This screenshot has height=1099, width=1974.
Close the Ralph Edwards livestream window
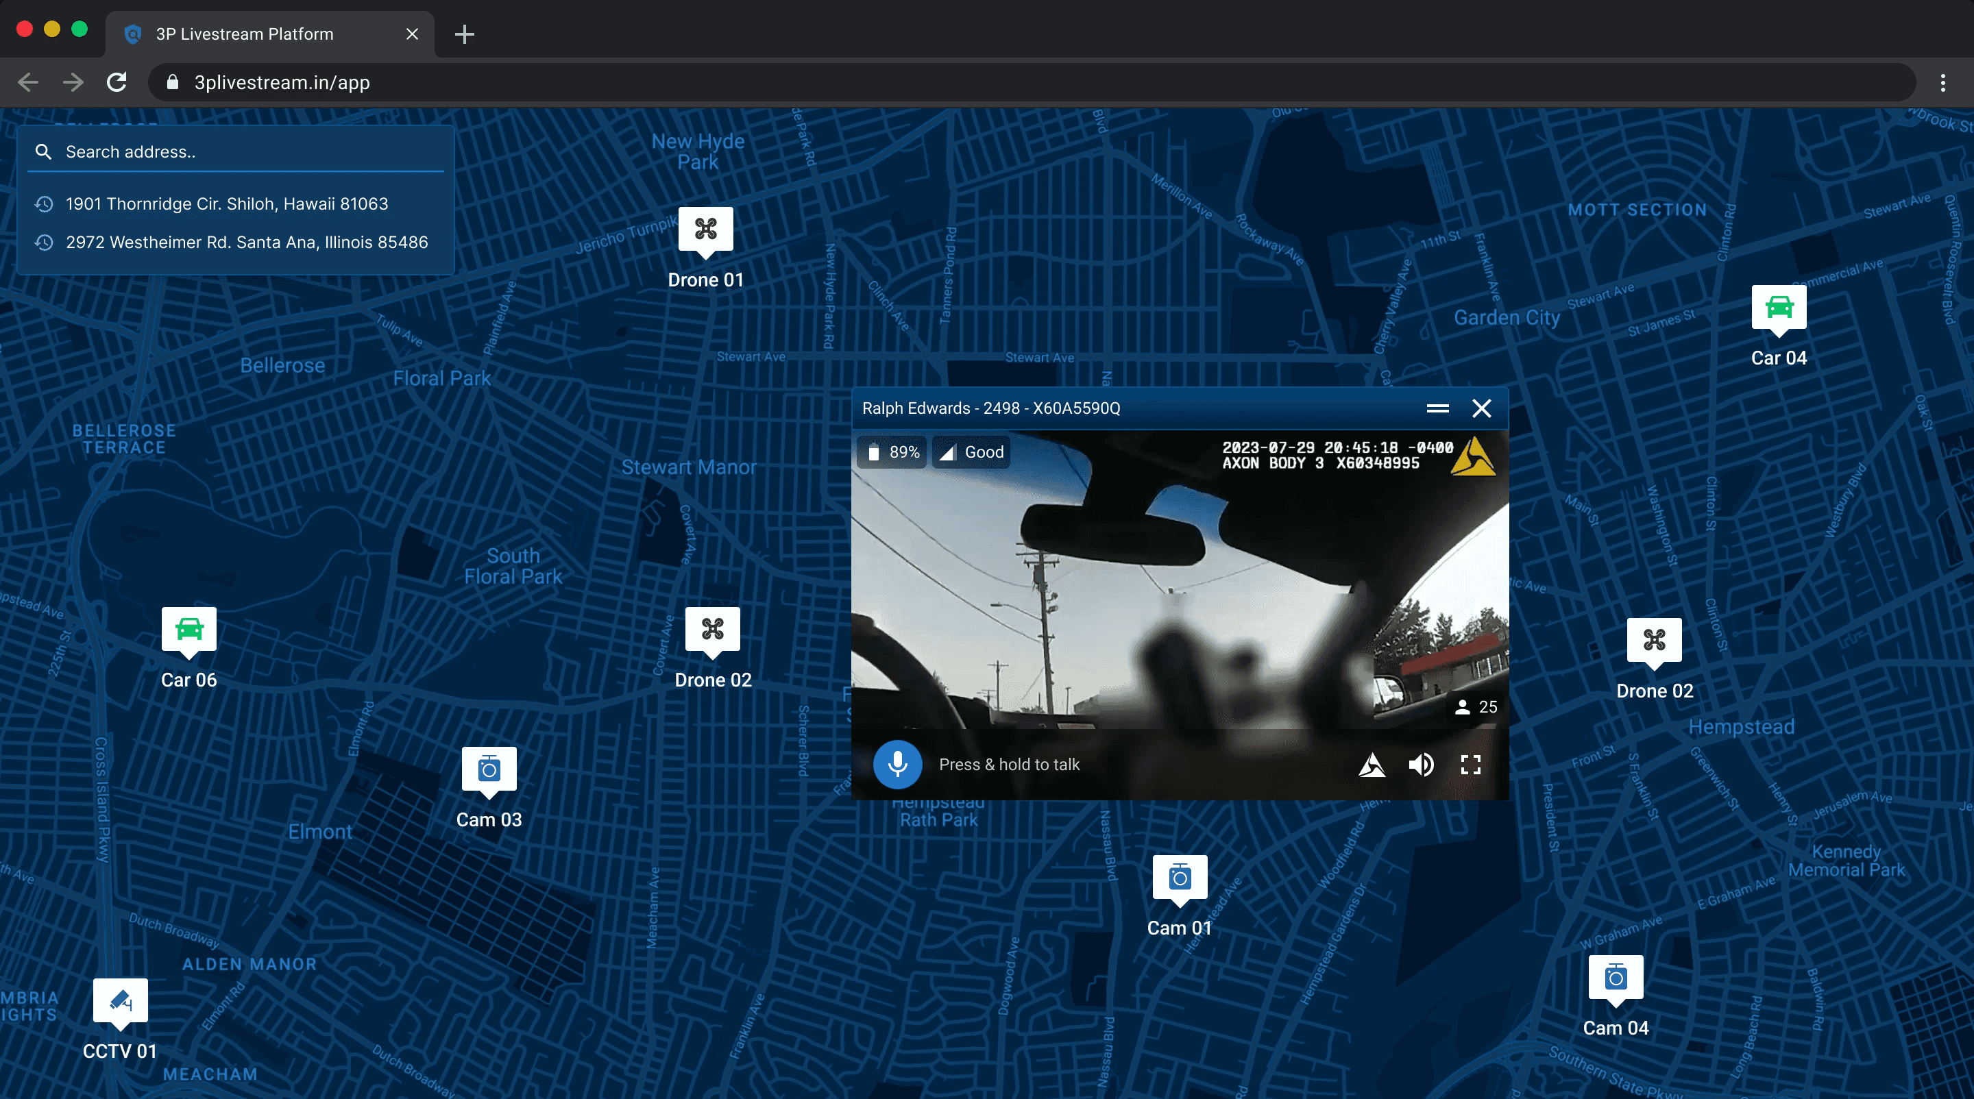click(1481, 408)
